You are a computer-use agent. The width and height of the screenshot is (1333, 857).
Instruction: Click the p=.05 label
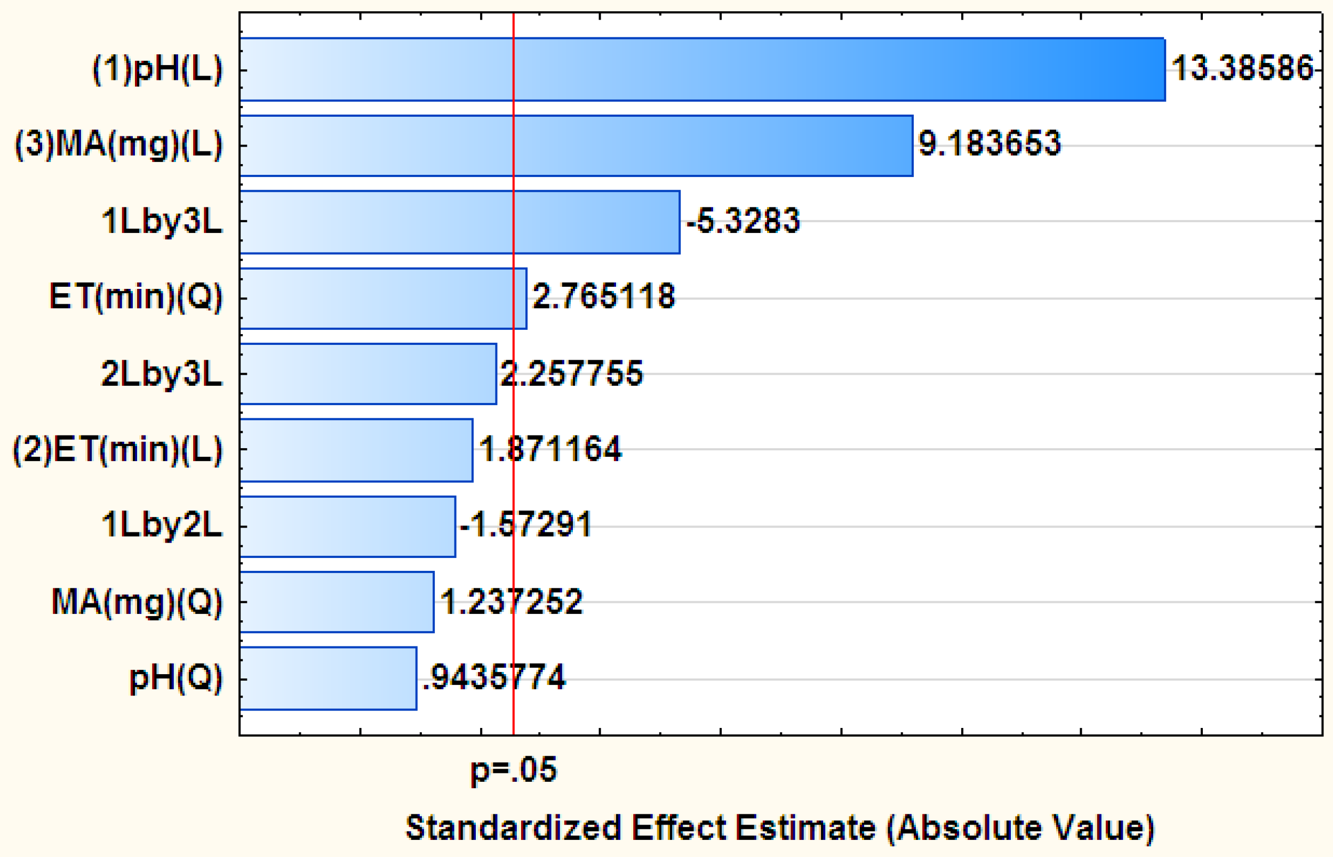513,770
